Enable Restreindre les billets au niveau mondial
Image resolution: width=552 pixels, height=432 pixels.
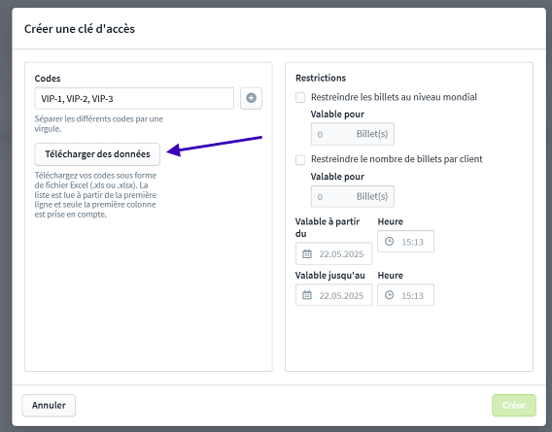coord(300,97)
